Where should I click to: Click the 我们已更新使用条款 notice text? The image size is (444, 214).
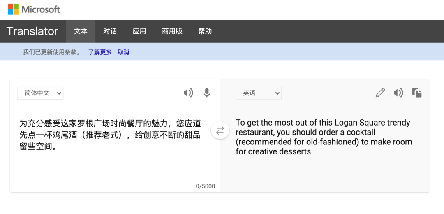(x=51, y=52)
